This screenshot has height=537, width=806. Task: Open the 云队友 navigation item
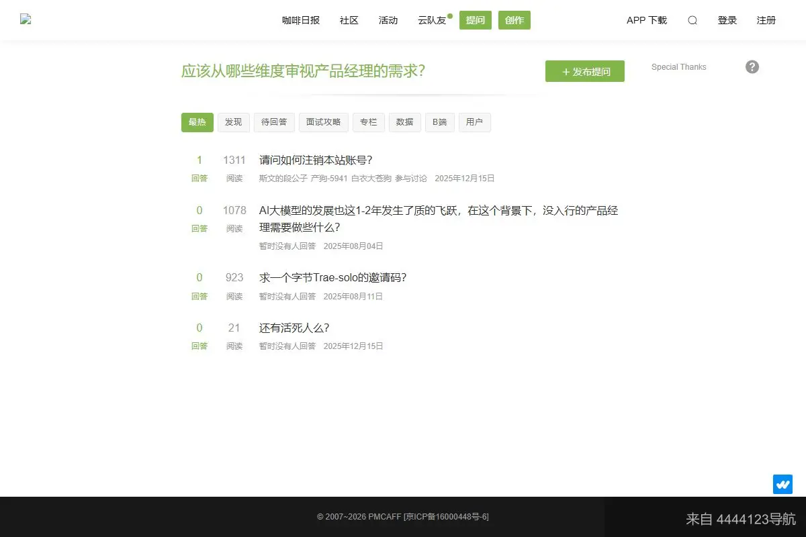(432, 20)
